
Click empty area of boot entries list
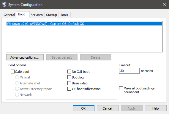click(x=84, y=39)
